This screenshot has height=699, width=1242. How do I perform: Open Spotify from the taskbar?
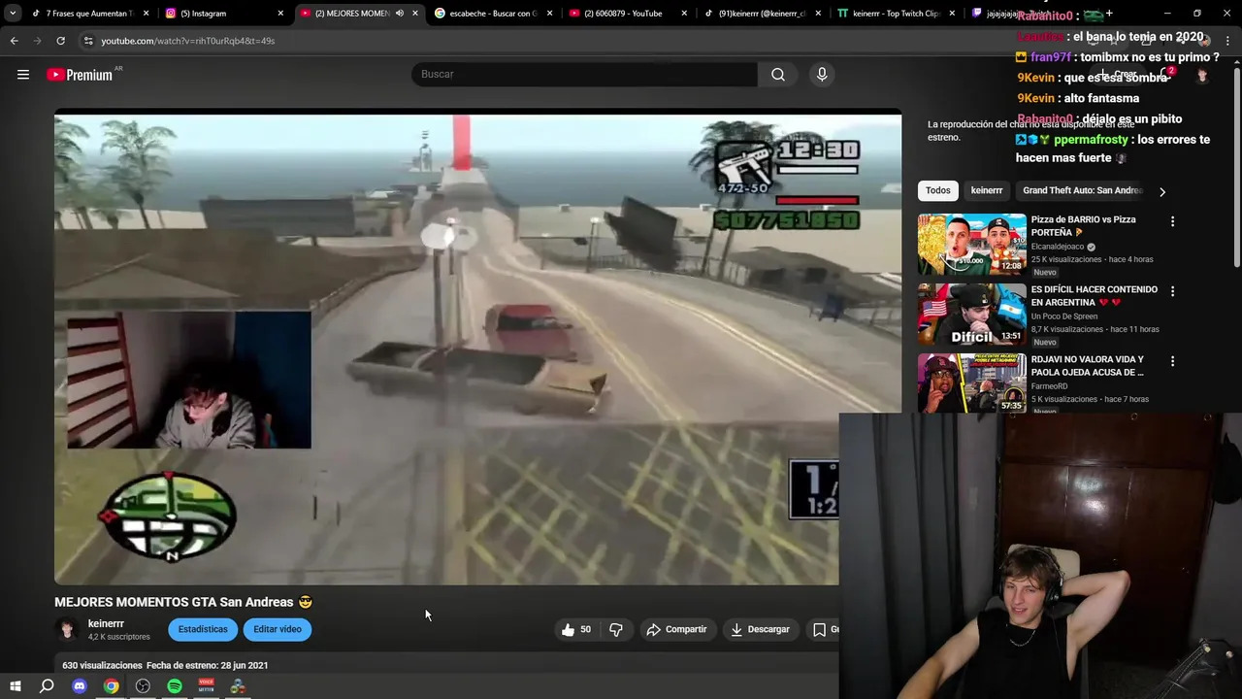coord(175,686)
